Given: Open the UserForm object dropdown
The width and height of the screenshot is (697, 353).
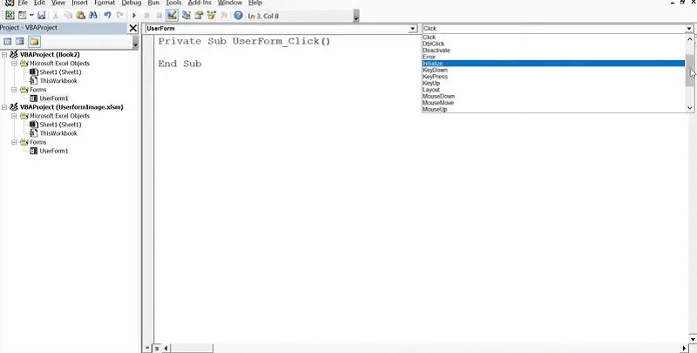Looking at the screenshot, I should 412,29.
